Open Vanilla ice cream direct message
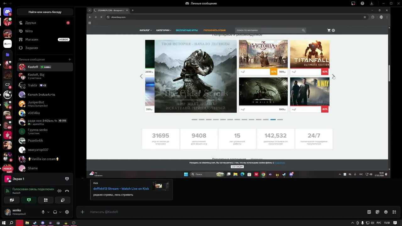Screen dimensions: 402x226 click(x=45, y=159)
